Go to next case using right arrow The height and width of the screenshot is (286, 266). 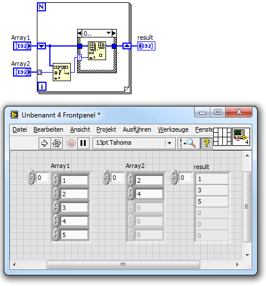114,33
